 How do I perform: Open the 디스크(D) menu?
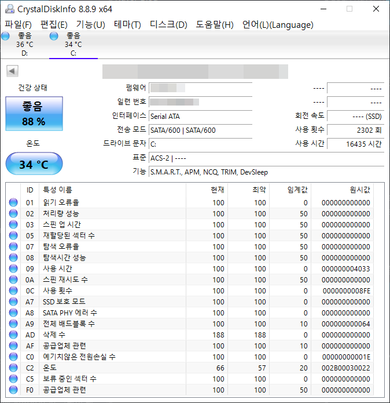[x=168, y=25]
